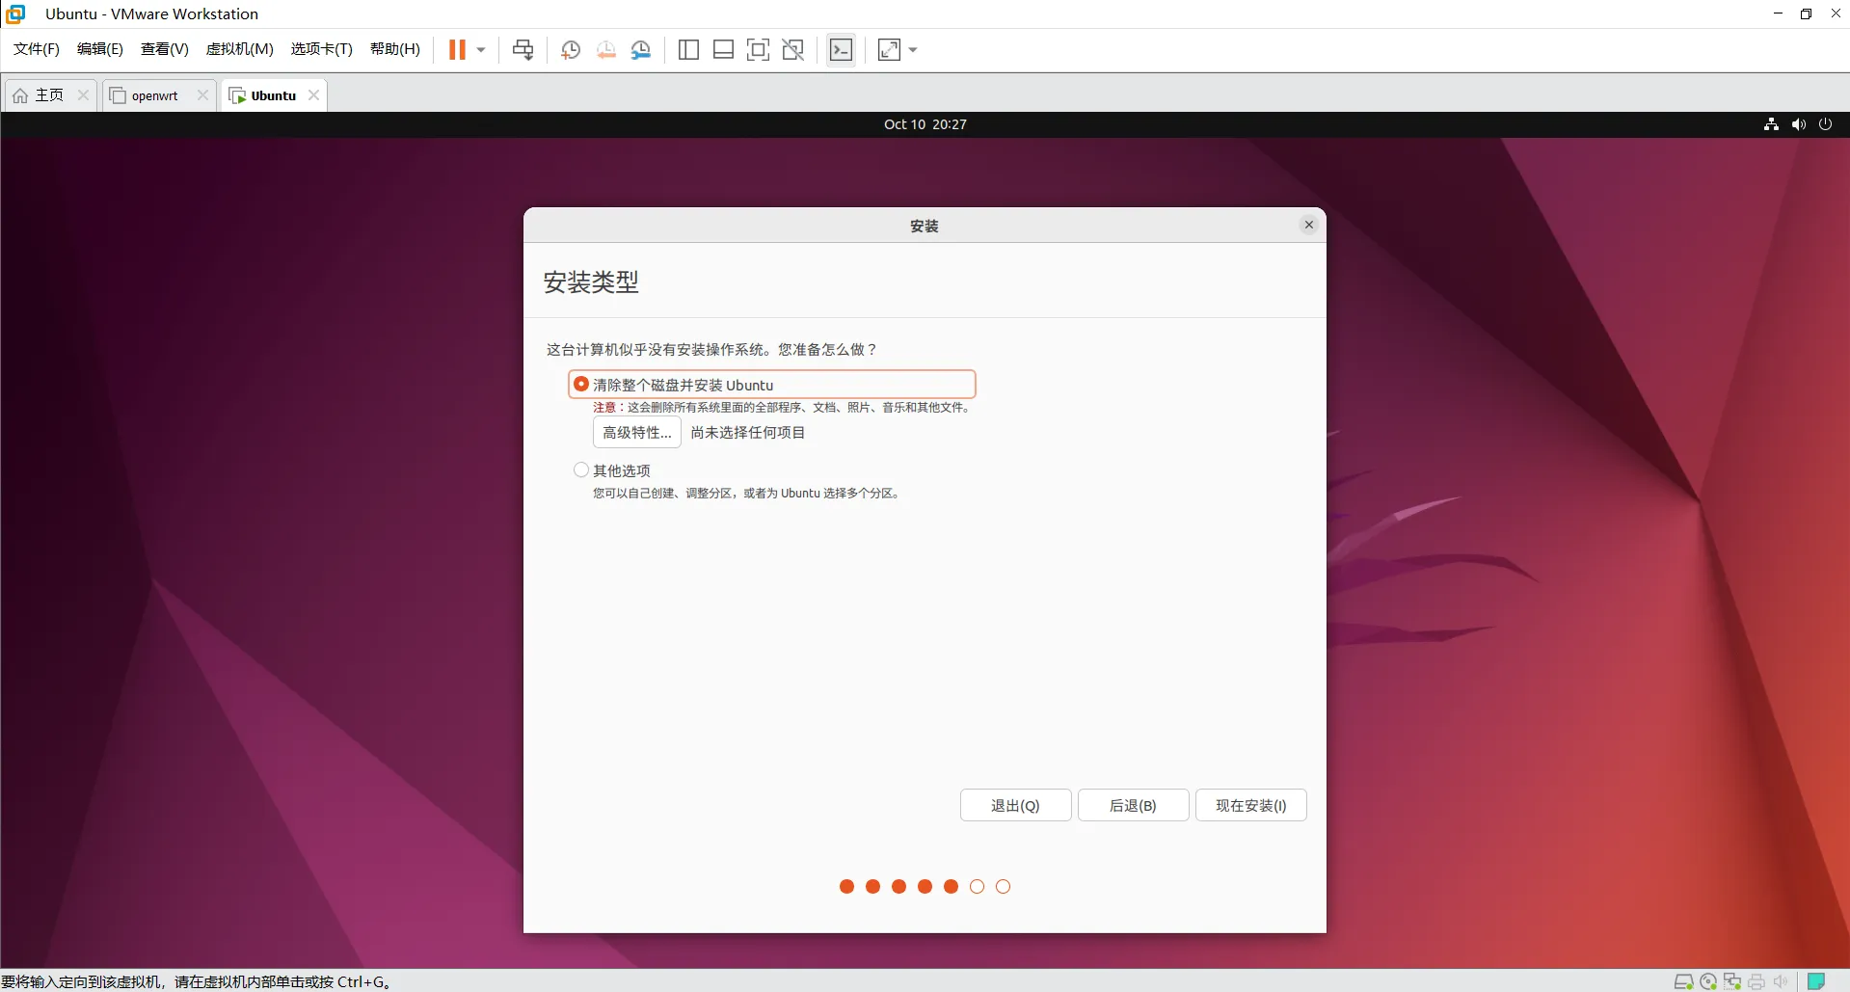Open the 虚拟机(M) menu
The height and width of the screenshot is (992, 1850).
[239, 49]
